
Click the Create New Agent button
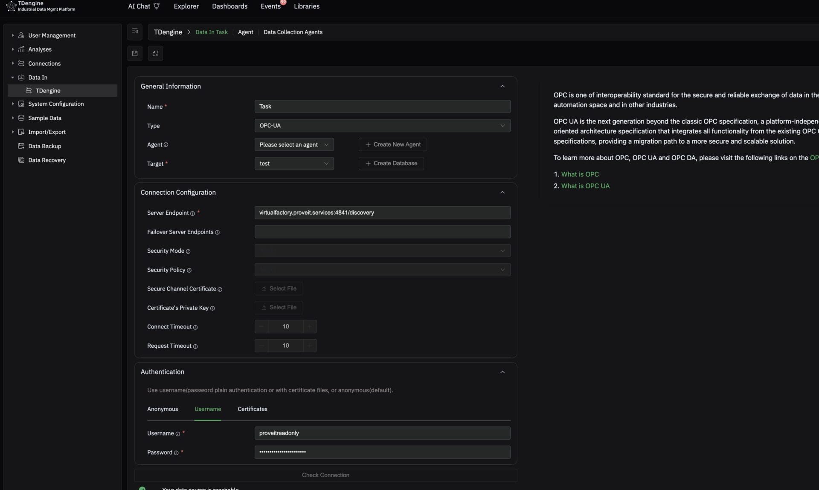pyautogui.click(x=392, y=145)
